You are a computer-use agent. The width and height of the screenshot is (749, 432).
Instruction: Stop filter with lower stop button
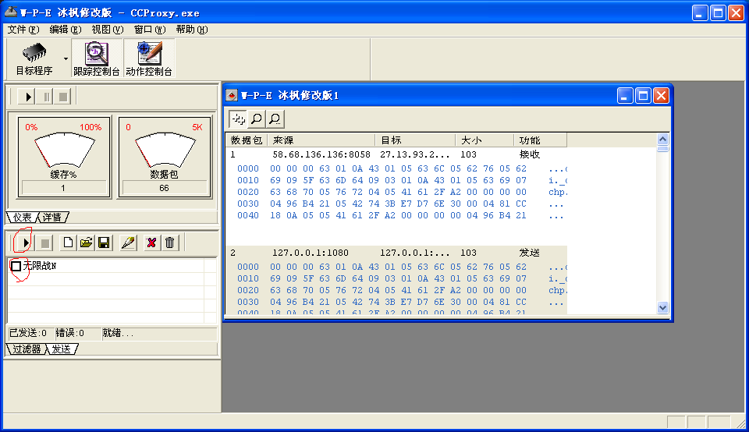[x=45, y=243]
